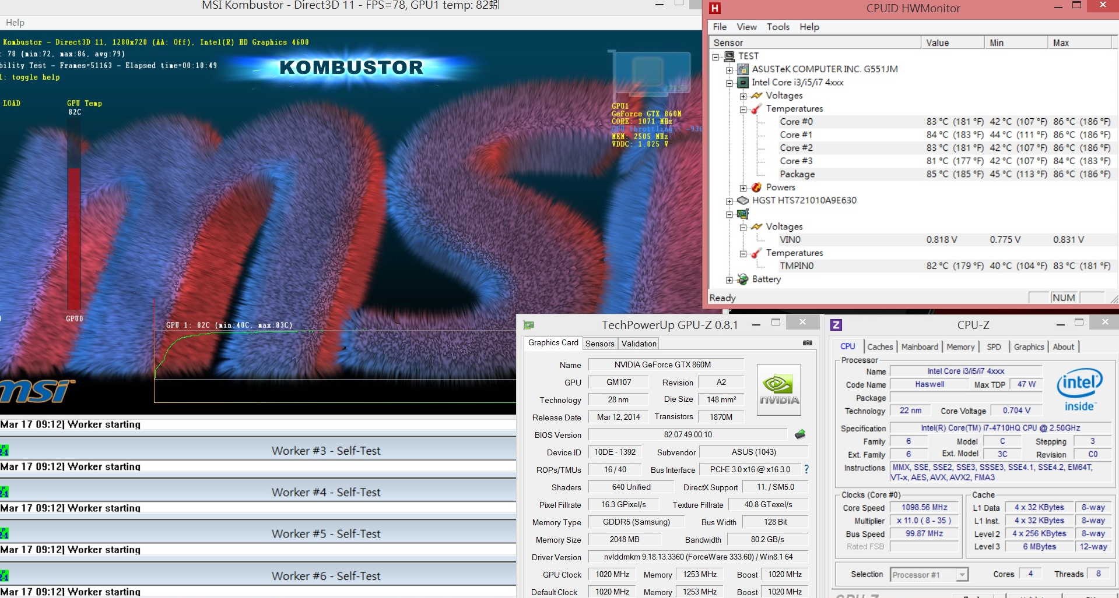
Task: Collapse the Intel Core i3/i5/i7 node
Action: coord(729,84)
